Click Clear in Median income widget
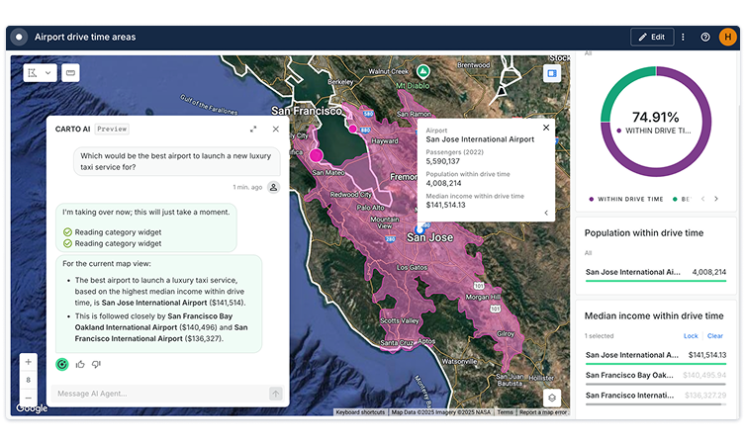This screenshot has height=445, width=746. 714,335
